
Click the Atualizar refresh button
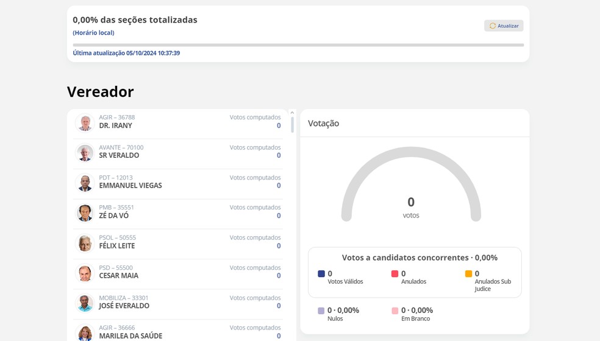[x=504, y=26]
